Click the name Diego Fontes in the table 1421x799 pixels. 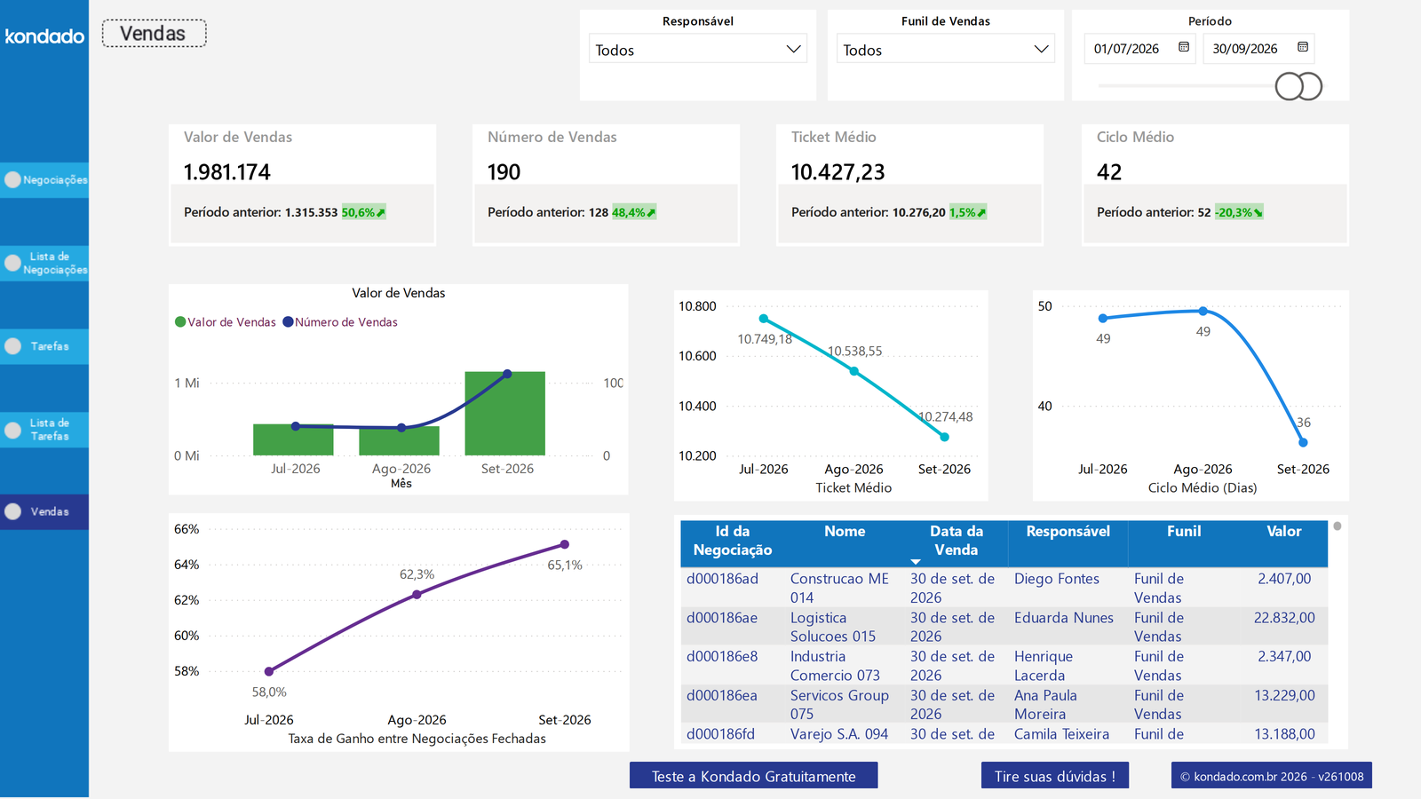(x=1057, y=579)
